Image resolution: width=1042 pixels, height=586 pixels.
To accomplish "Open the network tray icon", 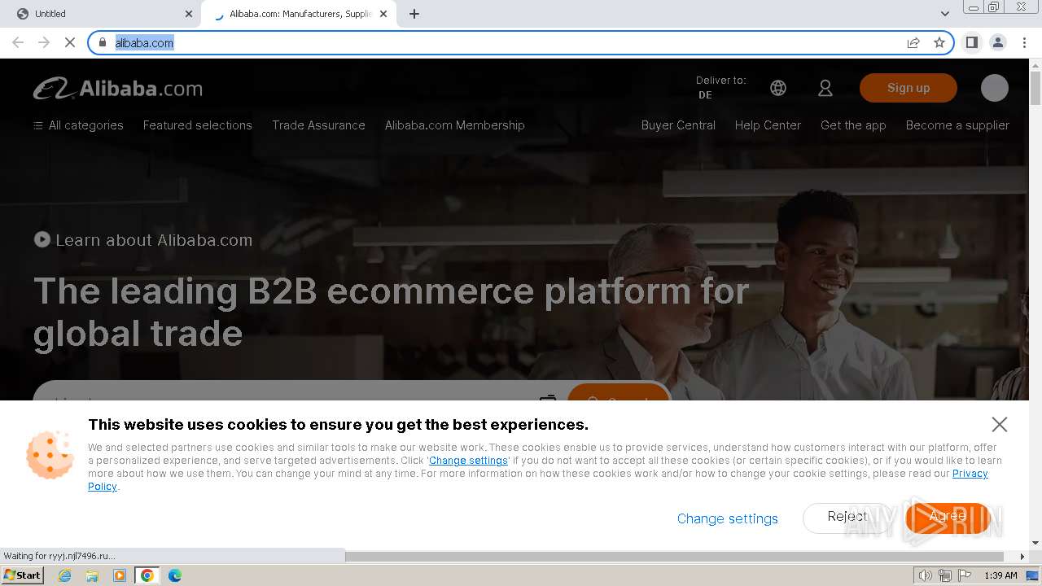I will click(944, 575).
